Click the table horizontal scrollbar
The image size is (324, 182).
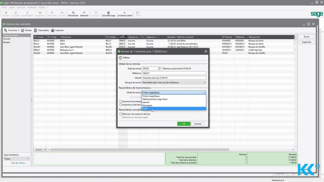pyautogui.click(x=140, y=150)
